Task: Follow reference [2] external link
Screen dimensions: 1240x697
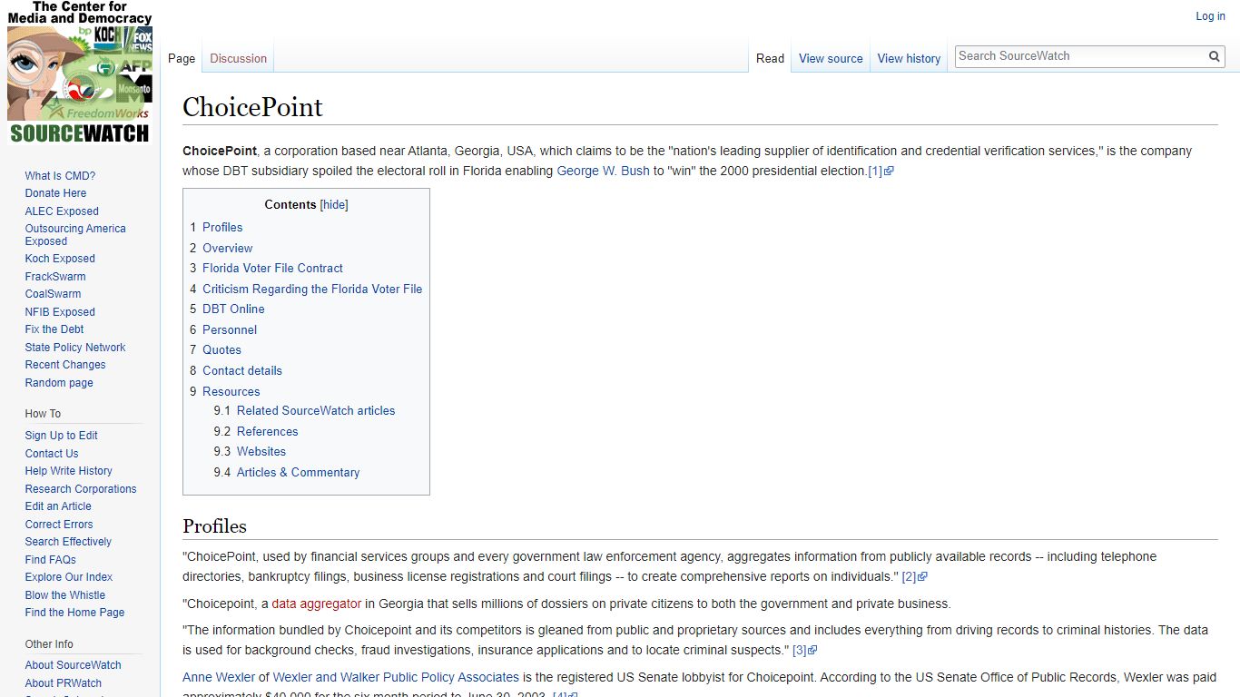Action: pos(914,576)
